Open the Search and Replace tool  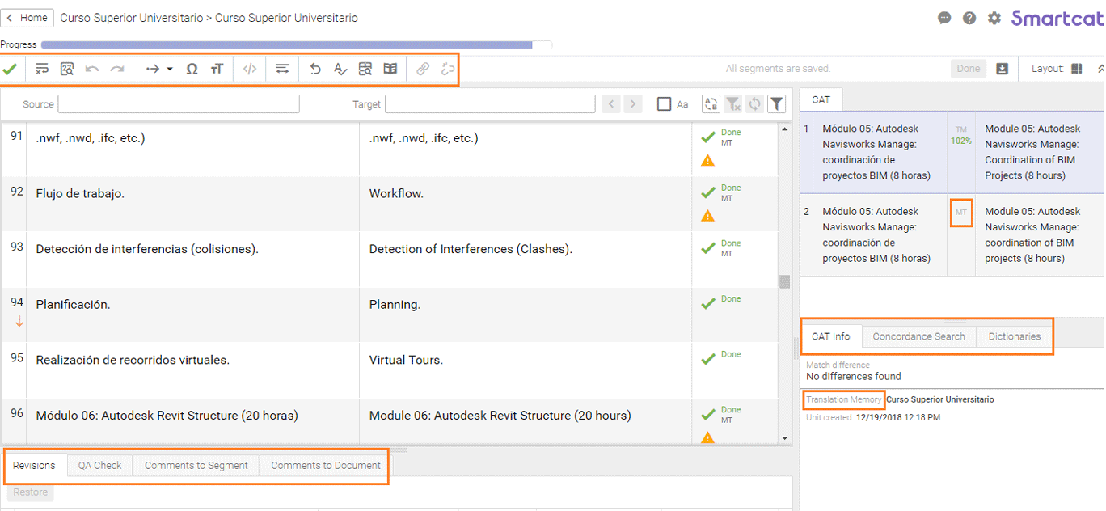click(67, 69)
